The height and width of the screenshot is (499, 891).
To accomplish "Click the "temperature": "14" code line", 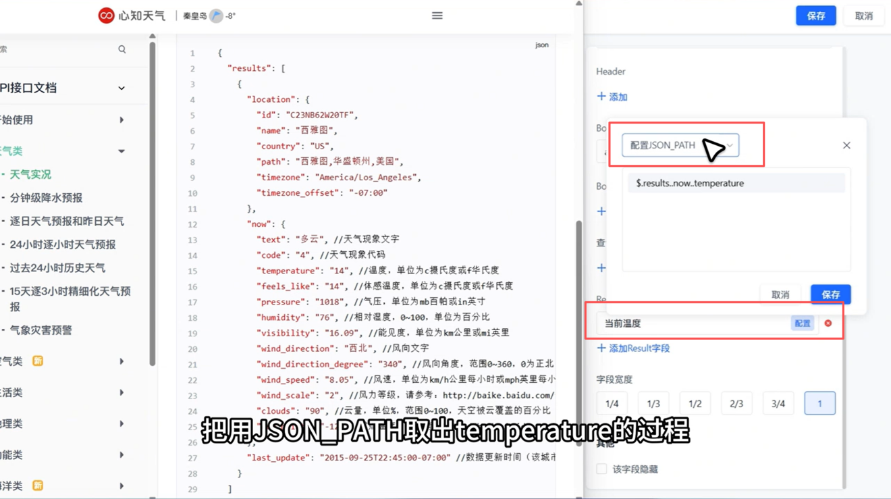I will tap(377, 271).
